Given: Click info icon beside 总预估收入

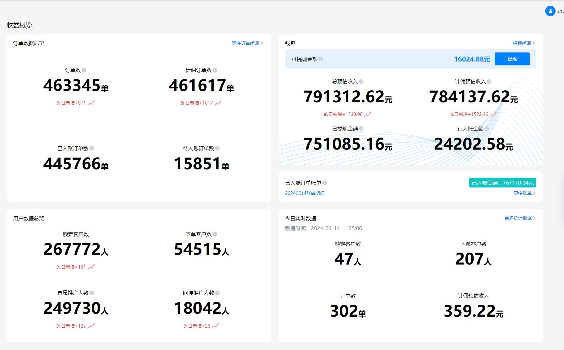Looking at the screenshot, I should tap(361, 82).
